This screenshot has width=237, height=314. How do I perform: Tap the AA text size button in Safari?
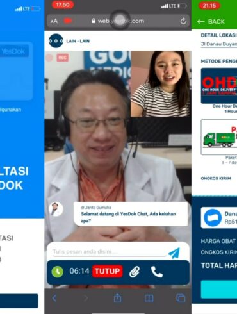pyautogui.click(x=54, y=21)
